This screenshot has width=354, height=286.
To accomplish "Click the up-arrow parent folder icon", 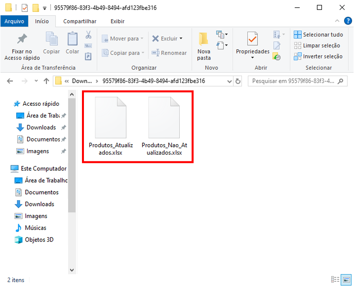I will point(46,81).
